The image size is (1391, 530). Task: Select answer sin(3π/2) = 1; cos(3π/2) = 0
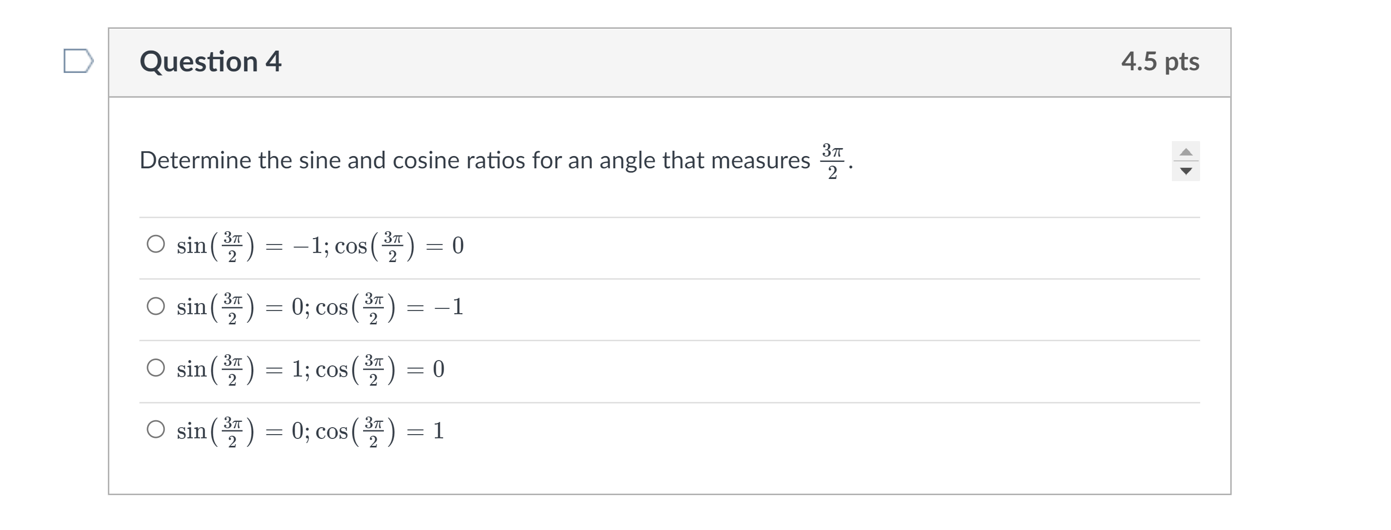[x=156, y=370]
